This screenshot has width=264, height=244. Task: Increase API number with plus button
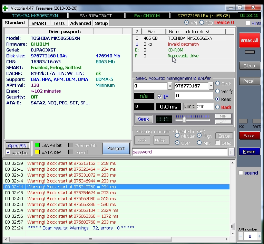coord(259,236)
